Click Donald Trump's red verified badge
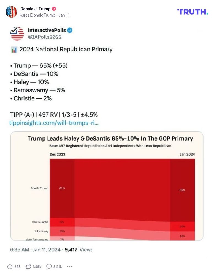The image size is (214, 275). click(54, 9)
